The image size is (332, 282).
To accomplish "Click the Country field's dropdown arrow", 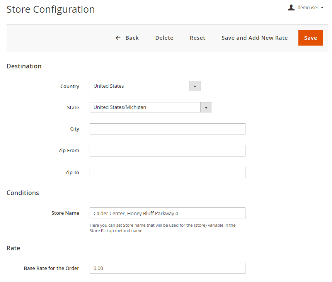I will pyautogui.click(x=195, y=86).
